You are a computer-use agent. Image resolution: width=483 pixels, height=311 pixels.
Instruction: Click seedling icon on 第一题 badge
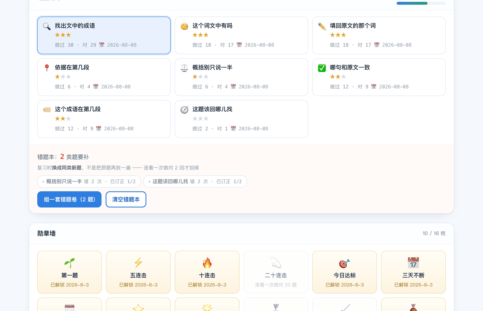pyautogui.click(x=70, y=263)
